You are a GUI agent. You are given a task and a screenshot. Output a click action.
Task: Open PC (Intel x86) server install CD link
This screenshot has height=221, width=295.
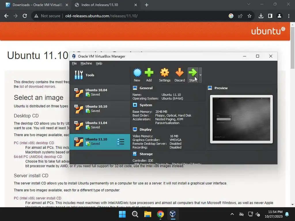[37, 198]
